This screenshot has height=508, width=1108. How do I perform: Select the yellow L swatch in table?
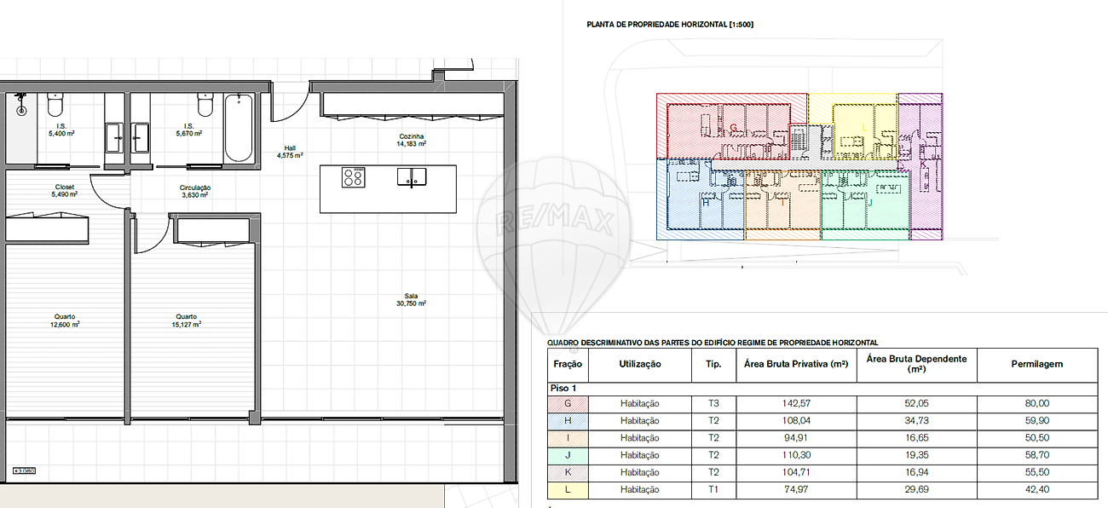pos(568,489)
